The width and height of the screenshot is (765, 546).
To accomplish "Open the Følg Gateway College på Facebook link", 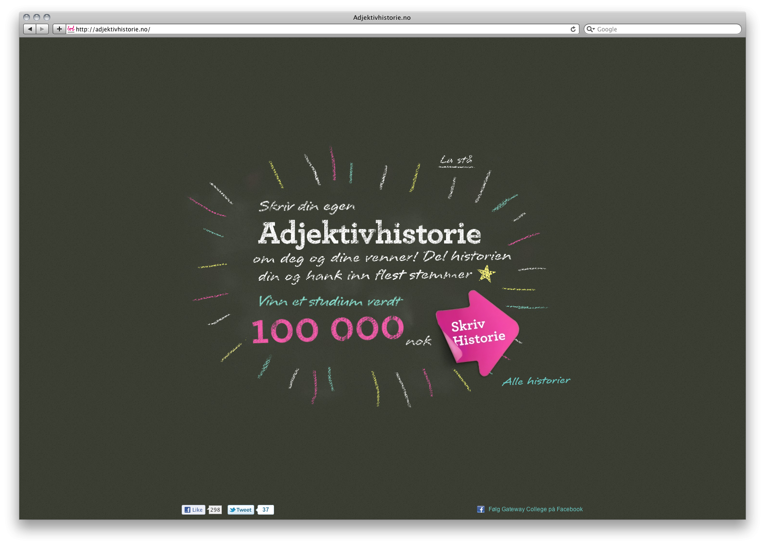I will 535,509.
